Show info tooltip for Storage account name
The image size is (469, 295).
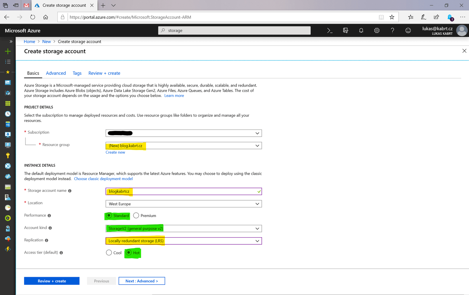(70, 191)
